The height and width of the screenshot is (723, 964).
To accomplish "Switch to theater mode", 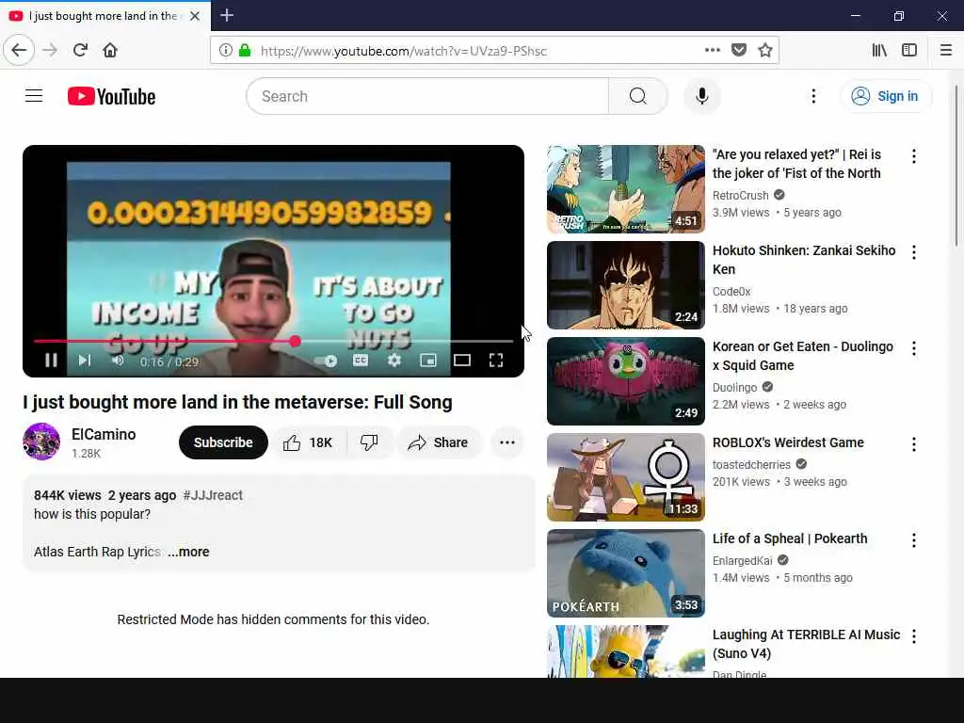I will pos(461,361).
